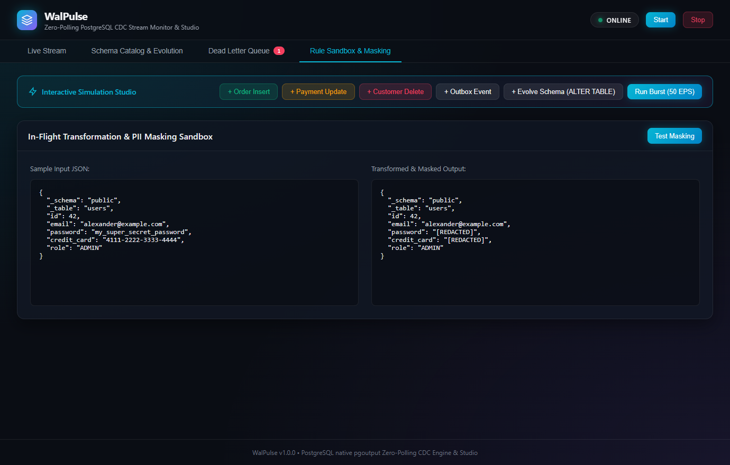This screenshot has height=465, width=730.
Task: Click the WalPulse stacked-layers logo icon
Action: point(27,20)
